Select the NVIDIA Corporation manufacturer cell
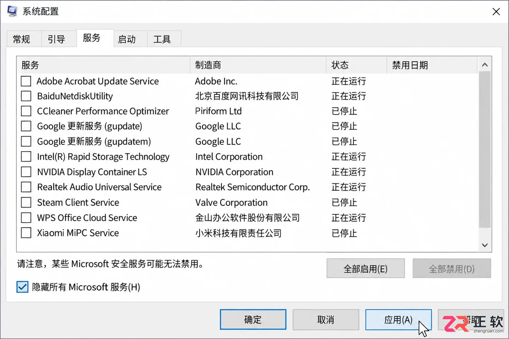This screenshot has height=339, width=509. [234, 172]
